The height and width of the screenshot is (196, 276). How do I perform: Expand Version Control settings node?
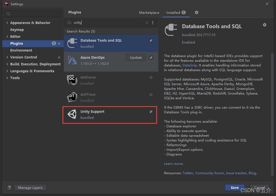7,57
